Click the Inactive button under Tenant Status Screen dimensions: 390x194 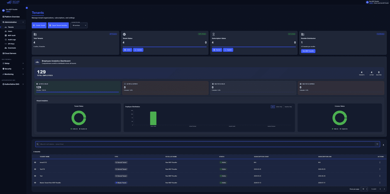[x=138, y=50]
